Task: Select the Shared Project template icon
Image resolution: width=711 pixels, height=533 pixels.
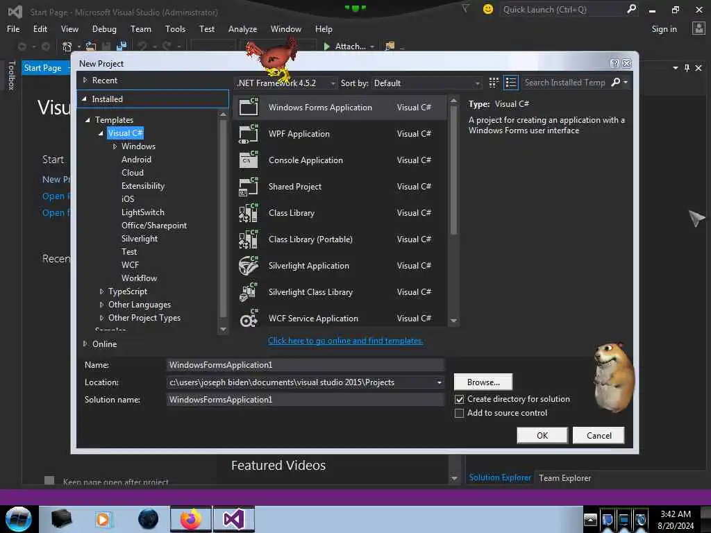Action: (x=249, y=186)
